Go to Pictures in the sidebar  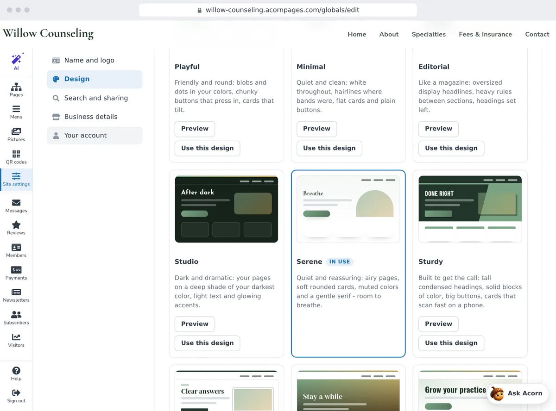point(16,135)
